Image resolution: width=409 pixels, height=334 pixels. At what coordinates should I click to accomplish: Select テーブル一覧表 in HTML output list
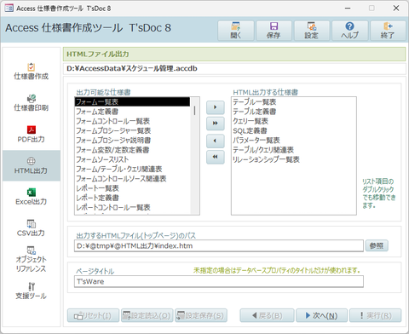click(x=294, y=101)
